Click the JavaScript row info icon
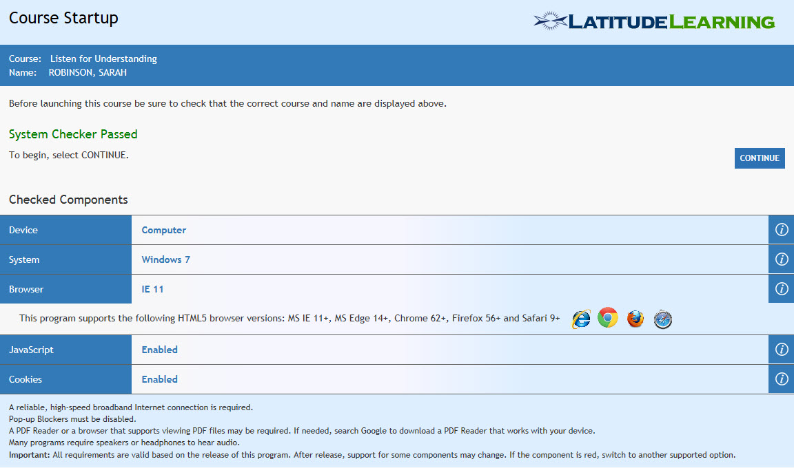This screenshot has width=794, height=468. pyautogui.click(x=782, y=350)
